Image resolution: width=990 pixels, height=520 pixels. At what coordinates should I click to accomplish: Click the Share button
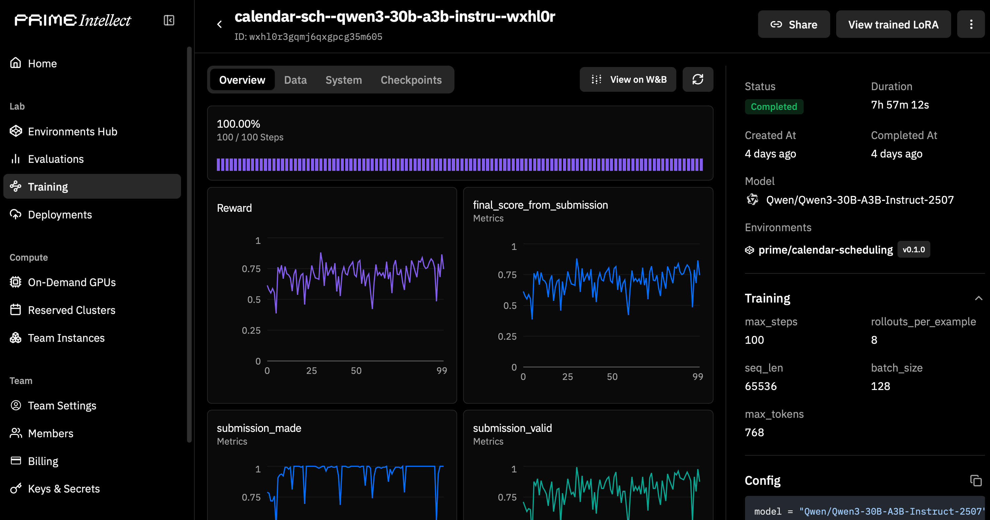pyautogui.click(x=794, y=24)
